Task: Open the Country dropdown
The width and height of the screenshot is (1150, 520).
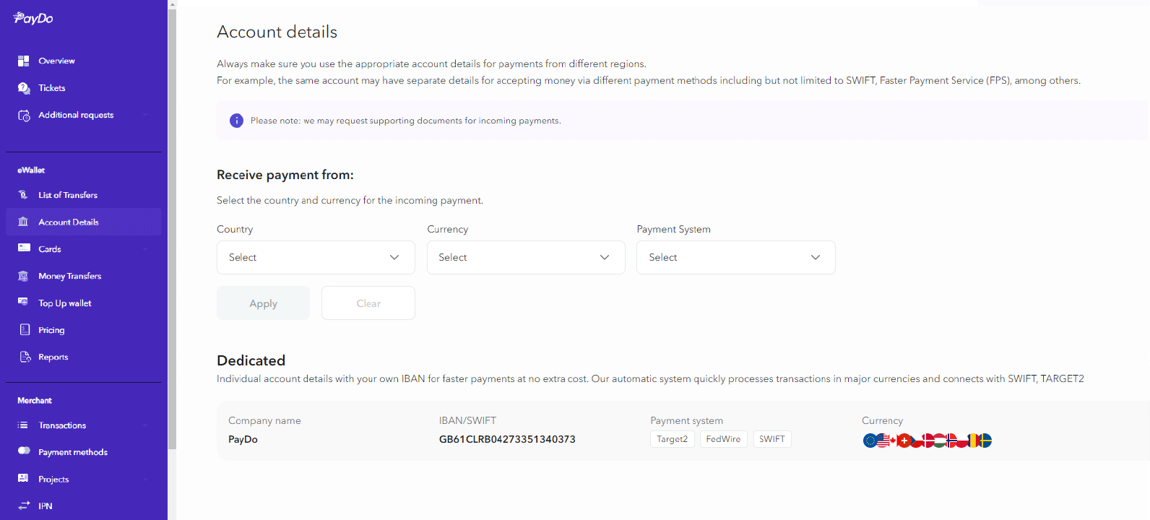Action: pyautogui.click(x=316, y=257)
